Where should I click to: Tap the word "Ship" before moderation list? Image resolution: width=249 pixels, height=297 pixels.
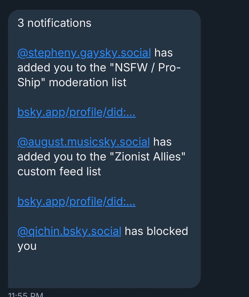(x=29, y=83)
